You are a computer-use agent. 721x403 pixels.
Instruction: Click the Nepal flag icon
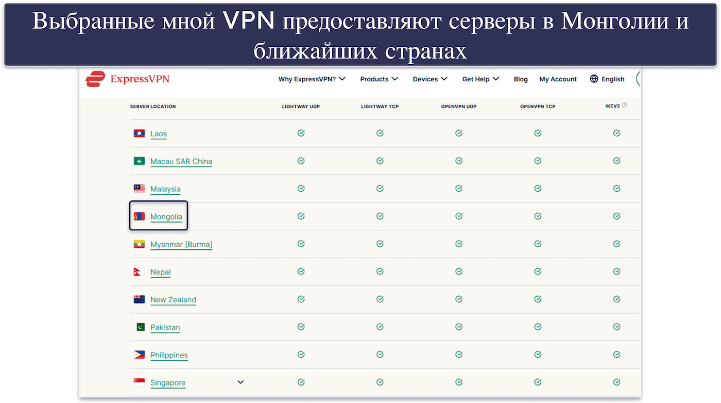(139, 272)
